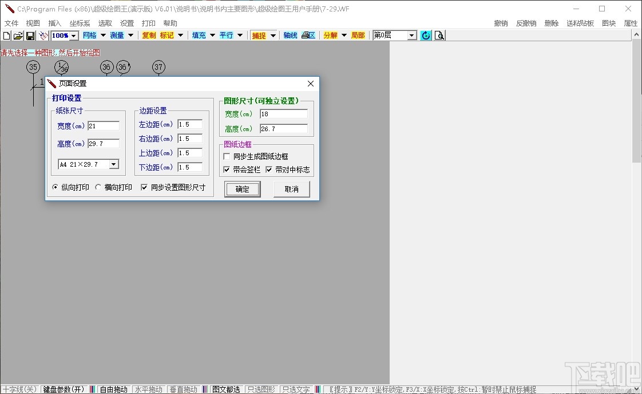Click the 局部 partial toolbar button
642x394 pixels.
click(x=358, y=36)
